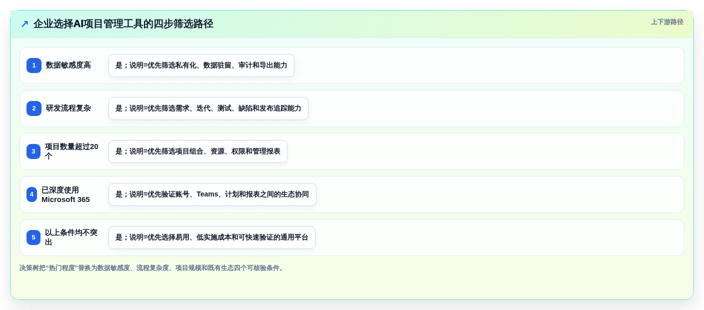This screenshot has height=310, width=704.
Task: Click the number 2 badge for 研发流程复杂
Action: (34, 108)
